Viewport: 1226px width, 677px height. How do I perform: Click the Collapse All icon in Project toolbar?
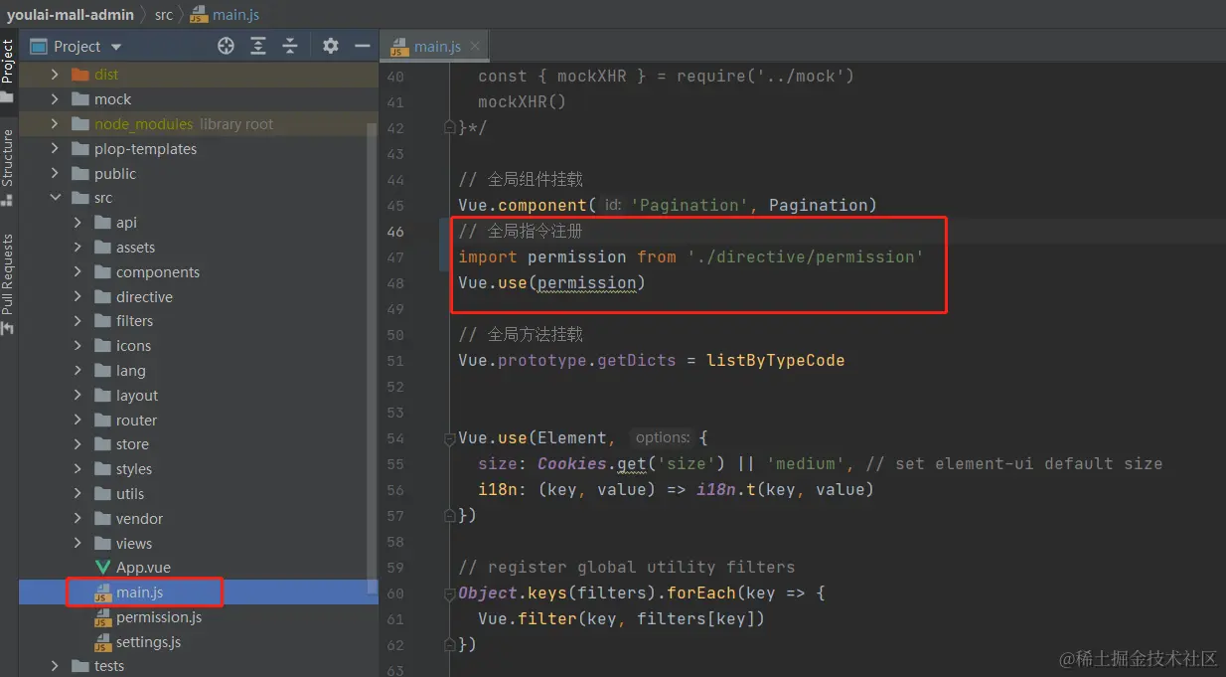click(290, 46)
